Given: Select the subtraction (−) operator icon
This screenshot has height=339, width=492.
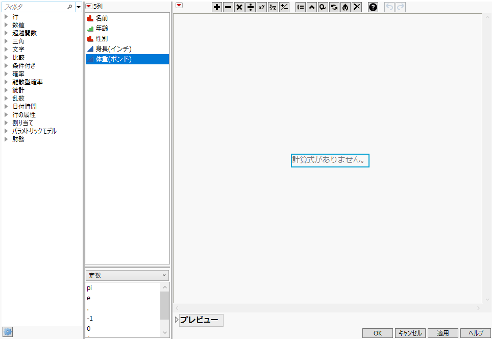Looking at the screenshot, I should click(228, 8).
